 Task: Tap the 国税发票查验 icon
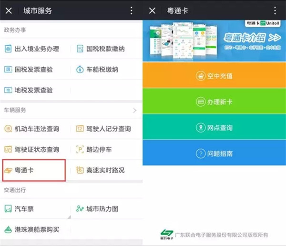point(8,69)
